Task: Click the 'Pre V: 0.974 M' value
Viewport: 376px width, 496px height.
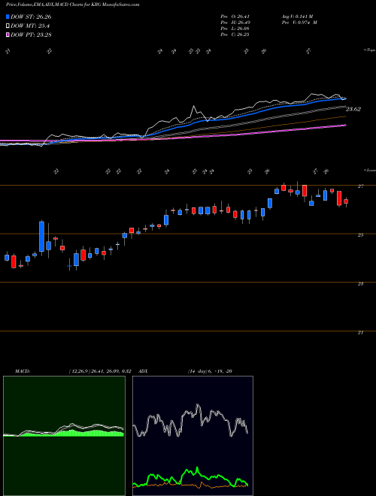Action: tap(299, 23)
